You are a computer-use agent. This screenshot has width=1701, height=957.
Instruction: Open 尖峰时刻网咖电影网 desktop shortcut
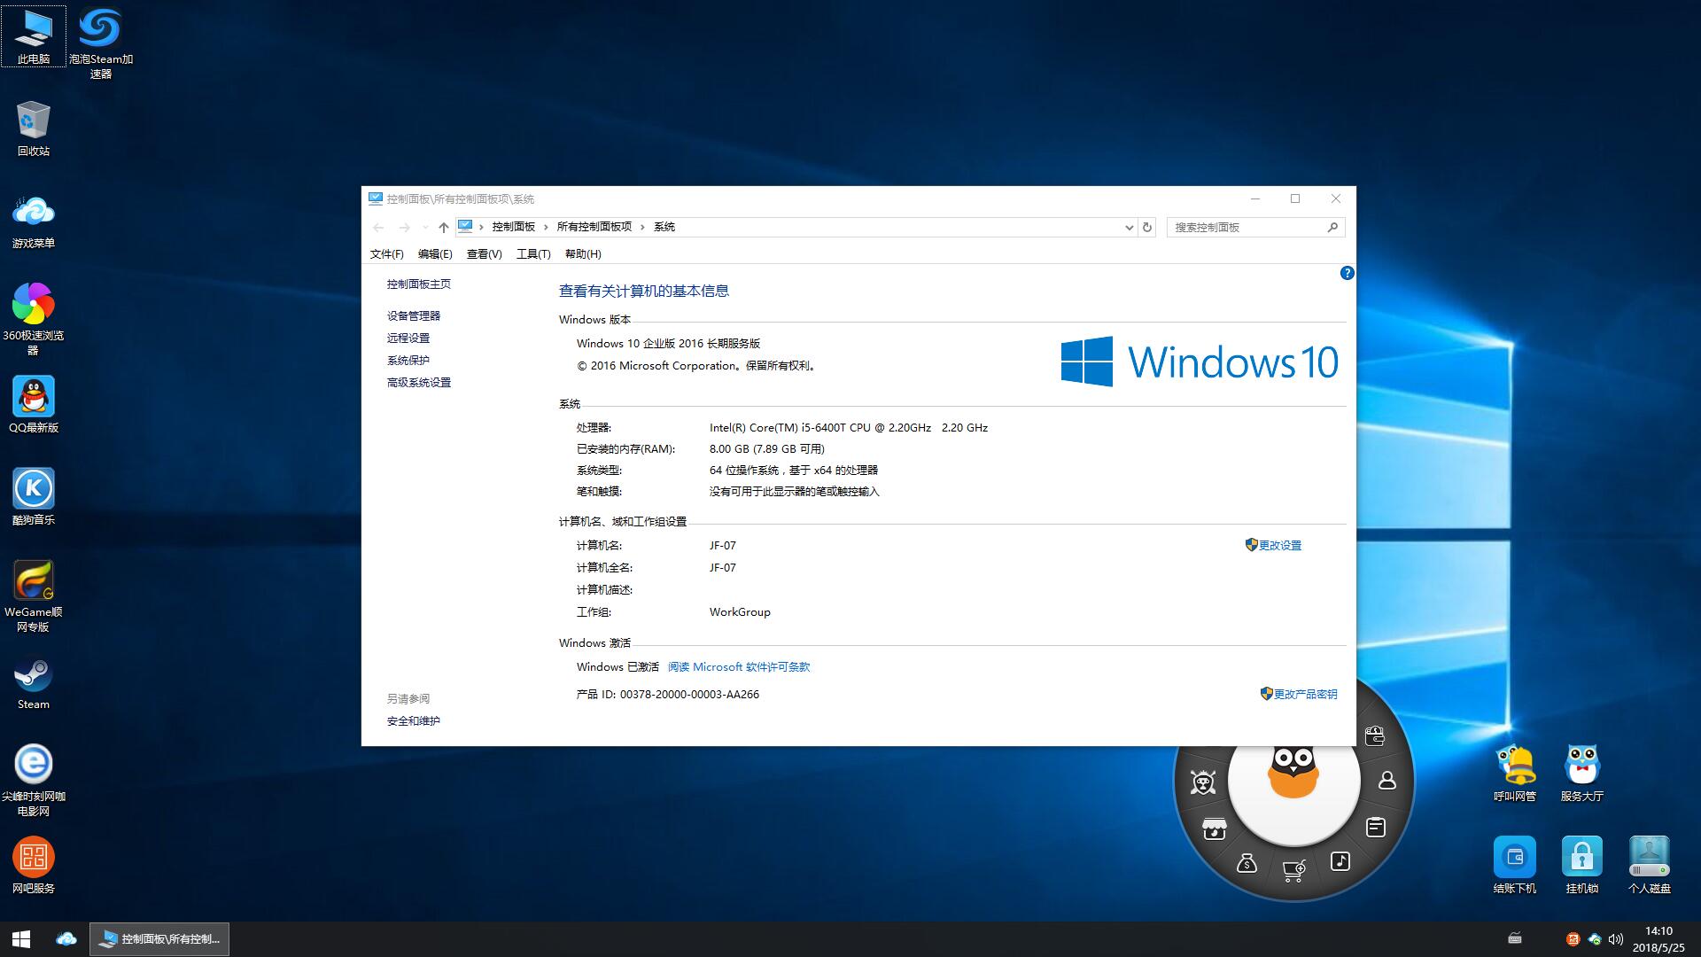pyautogui.click(x=34, y=780)
